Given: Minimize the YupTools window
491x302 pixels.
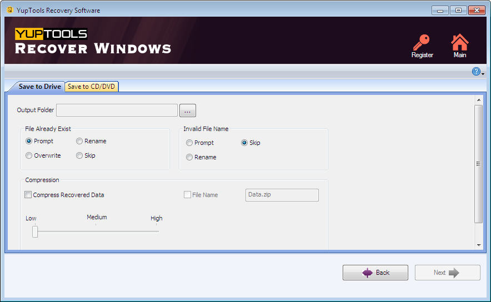Looking at the screenshot, I should pos(440,11).
